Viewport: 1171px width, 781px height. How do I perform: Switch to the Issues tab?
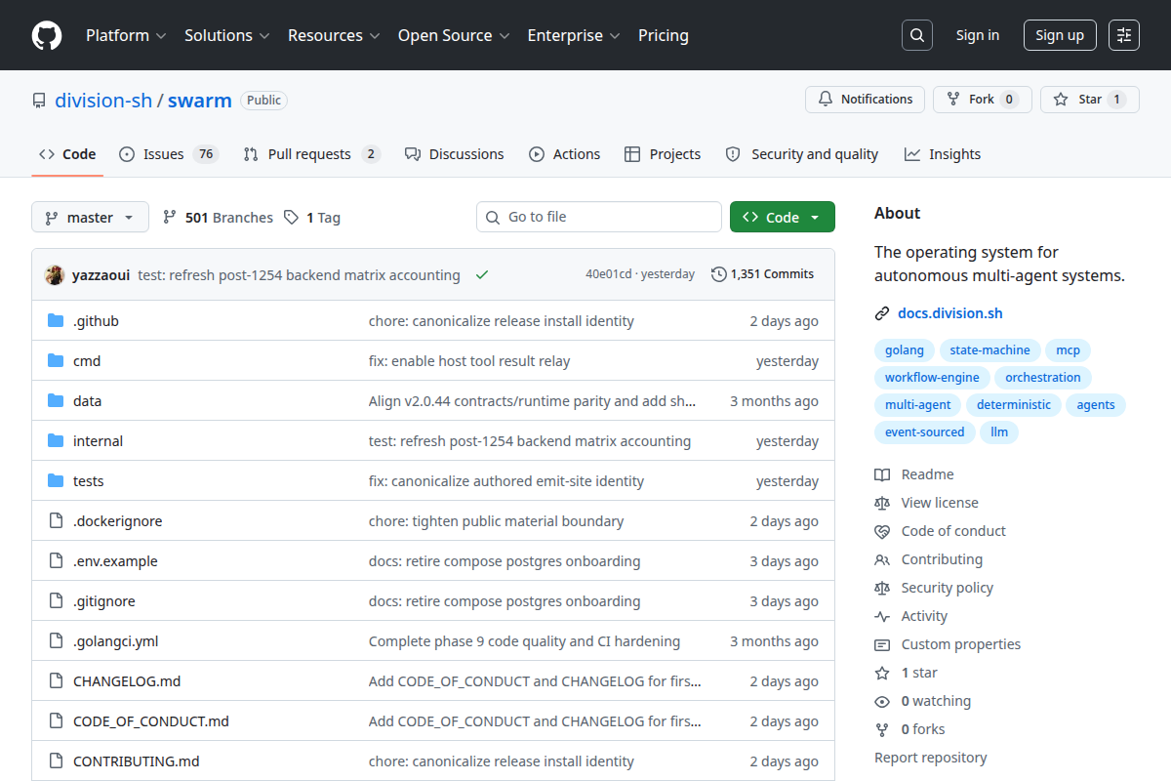(x=168, y=154)
